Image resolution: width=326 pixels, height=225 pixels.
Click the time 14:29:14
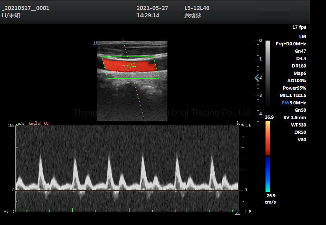tap(148, 15)
